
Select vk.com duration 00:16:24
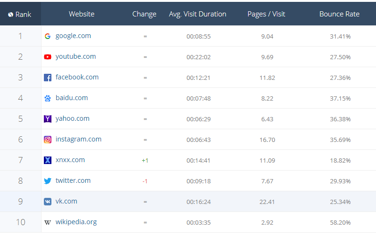(199, 202)
